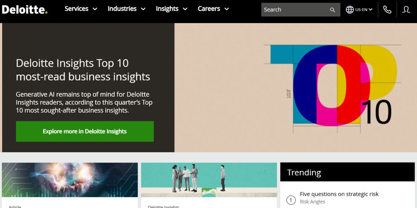
Task: Open Five questions on strategic risk link
Action: [339, 194]
